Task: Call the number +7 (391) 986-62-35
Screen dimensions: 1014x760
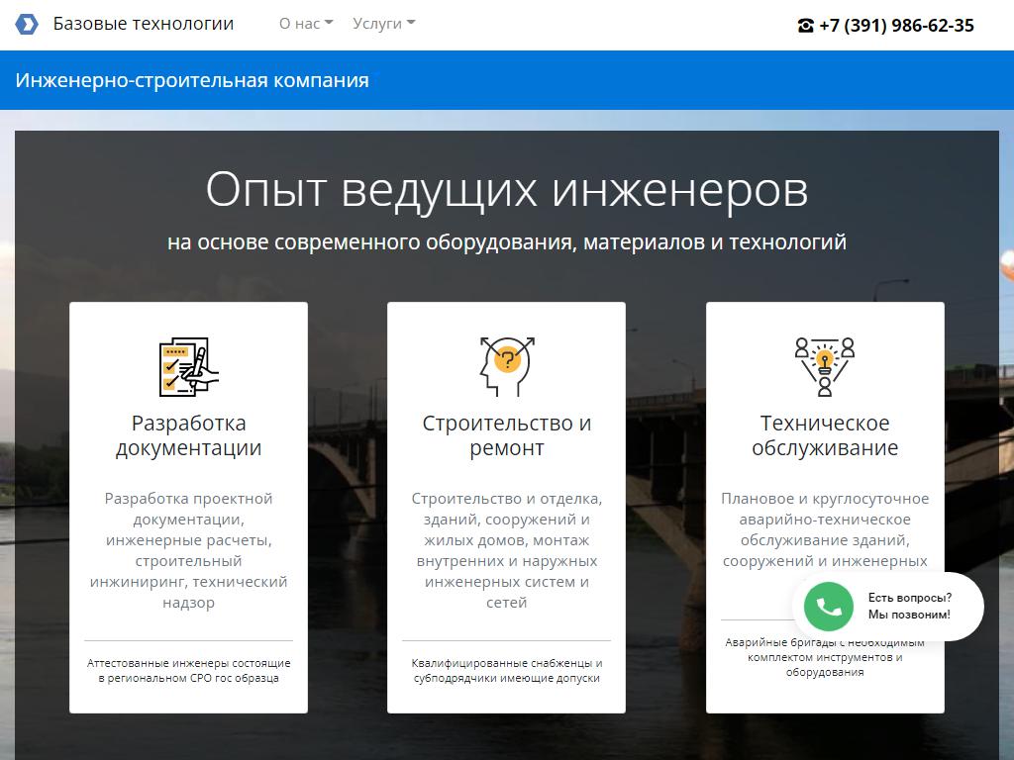Action: [x=896, y=26]
